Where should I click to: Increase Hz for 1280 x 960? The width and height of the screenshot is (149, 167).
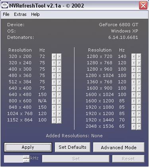pos(139,69)
